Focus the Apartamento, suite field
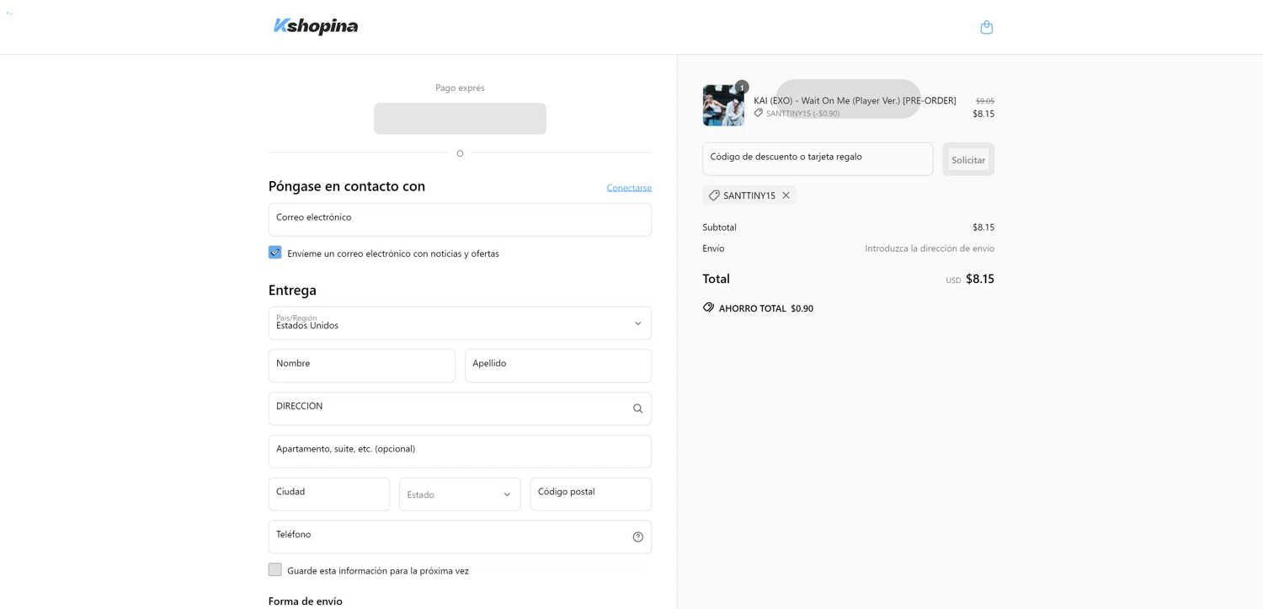 460,451
